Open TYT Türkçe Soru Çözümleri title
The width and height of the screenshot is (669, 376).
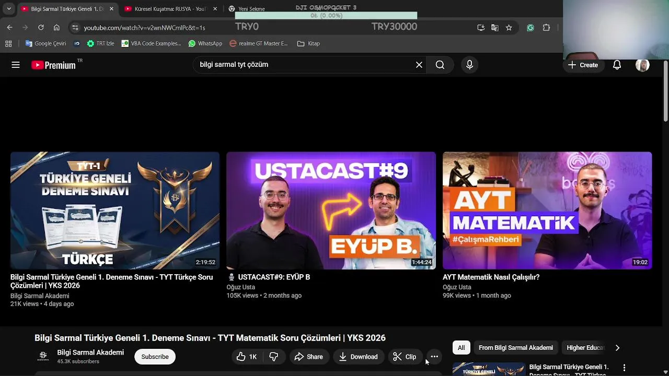tap(111, 281)
